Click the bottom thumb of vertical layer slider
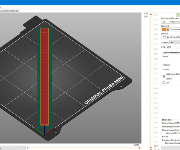Viewport: 180px width, 150px height. coord(151,148)
